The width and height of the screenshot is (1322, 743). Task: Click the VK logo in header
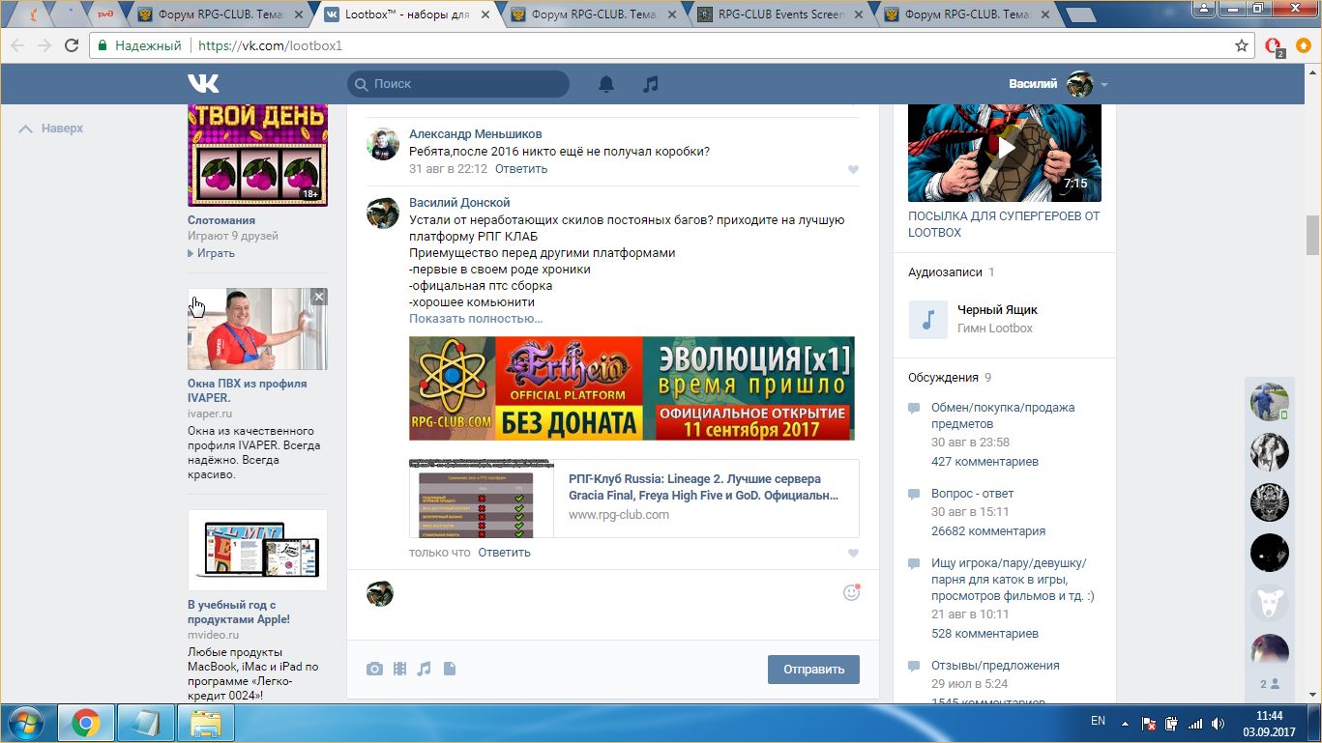click(x=203, y=83)
